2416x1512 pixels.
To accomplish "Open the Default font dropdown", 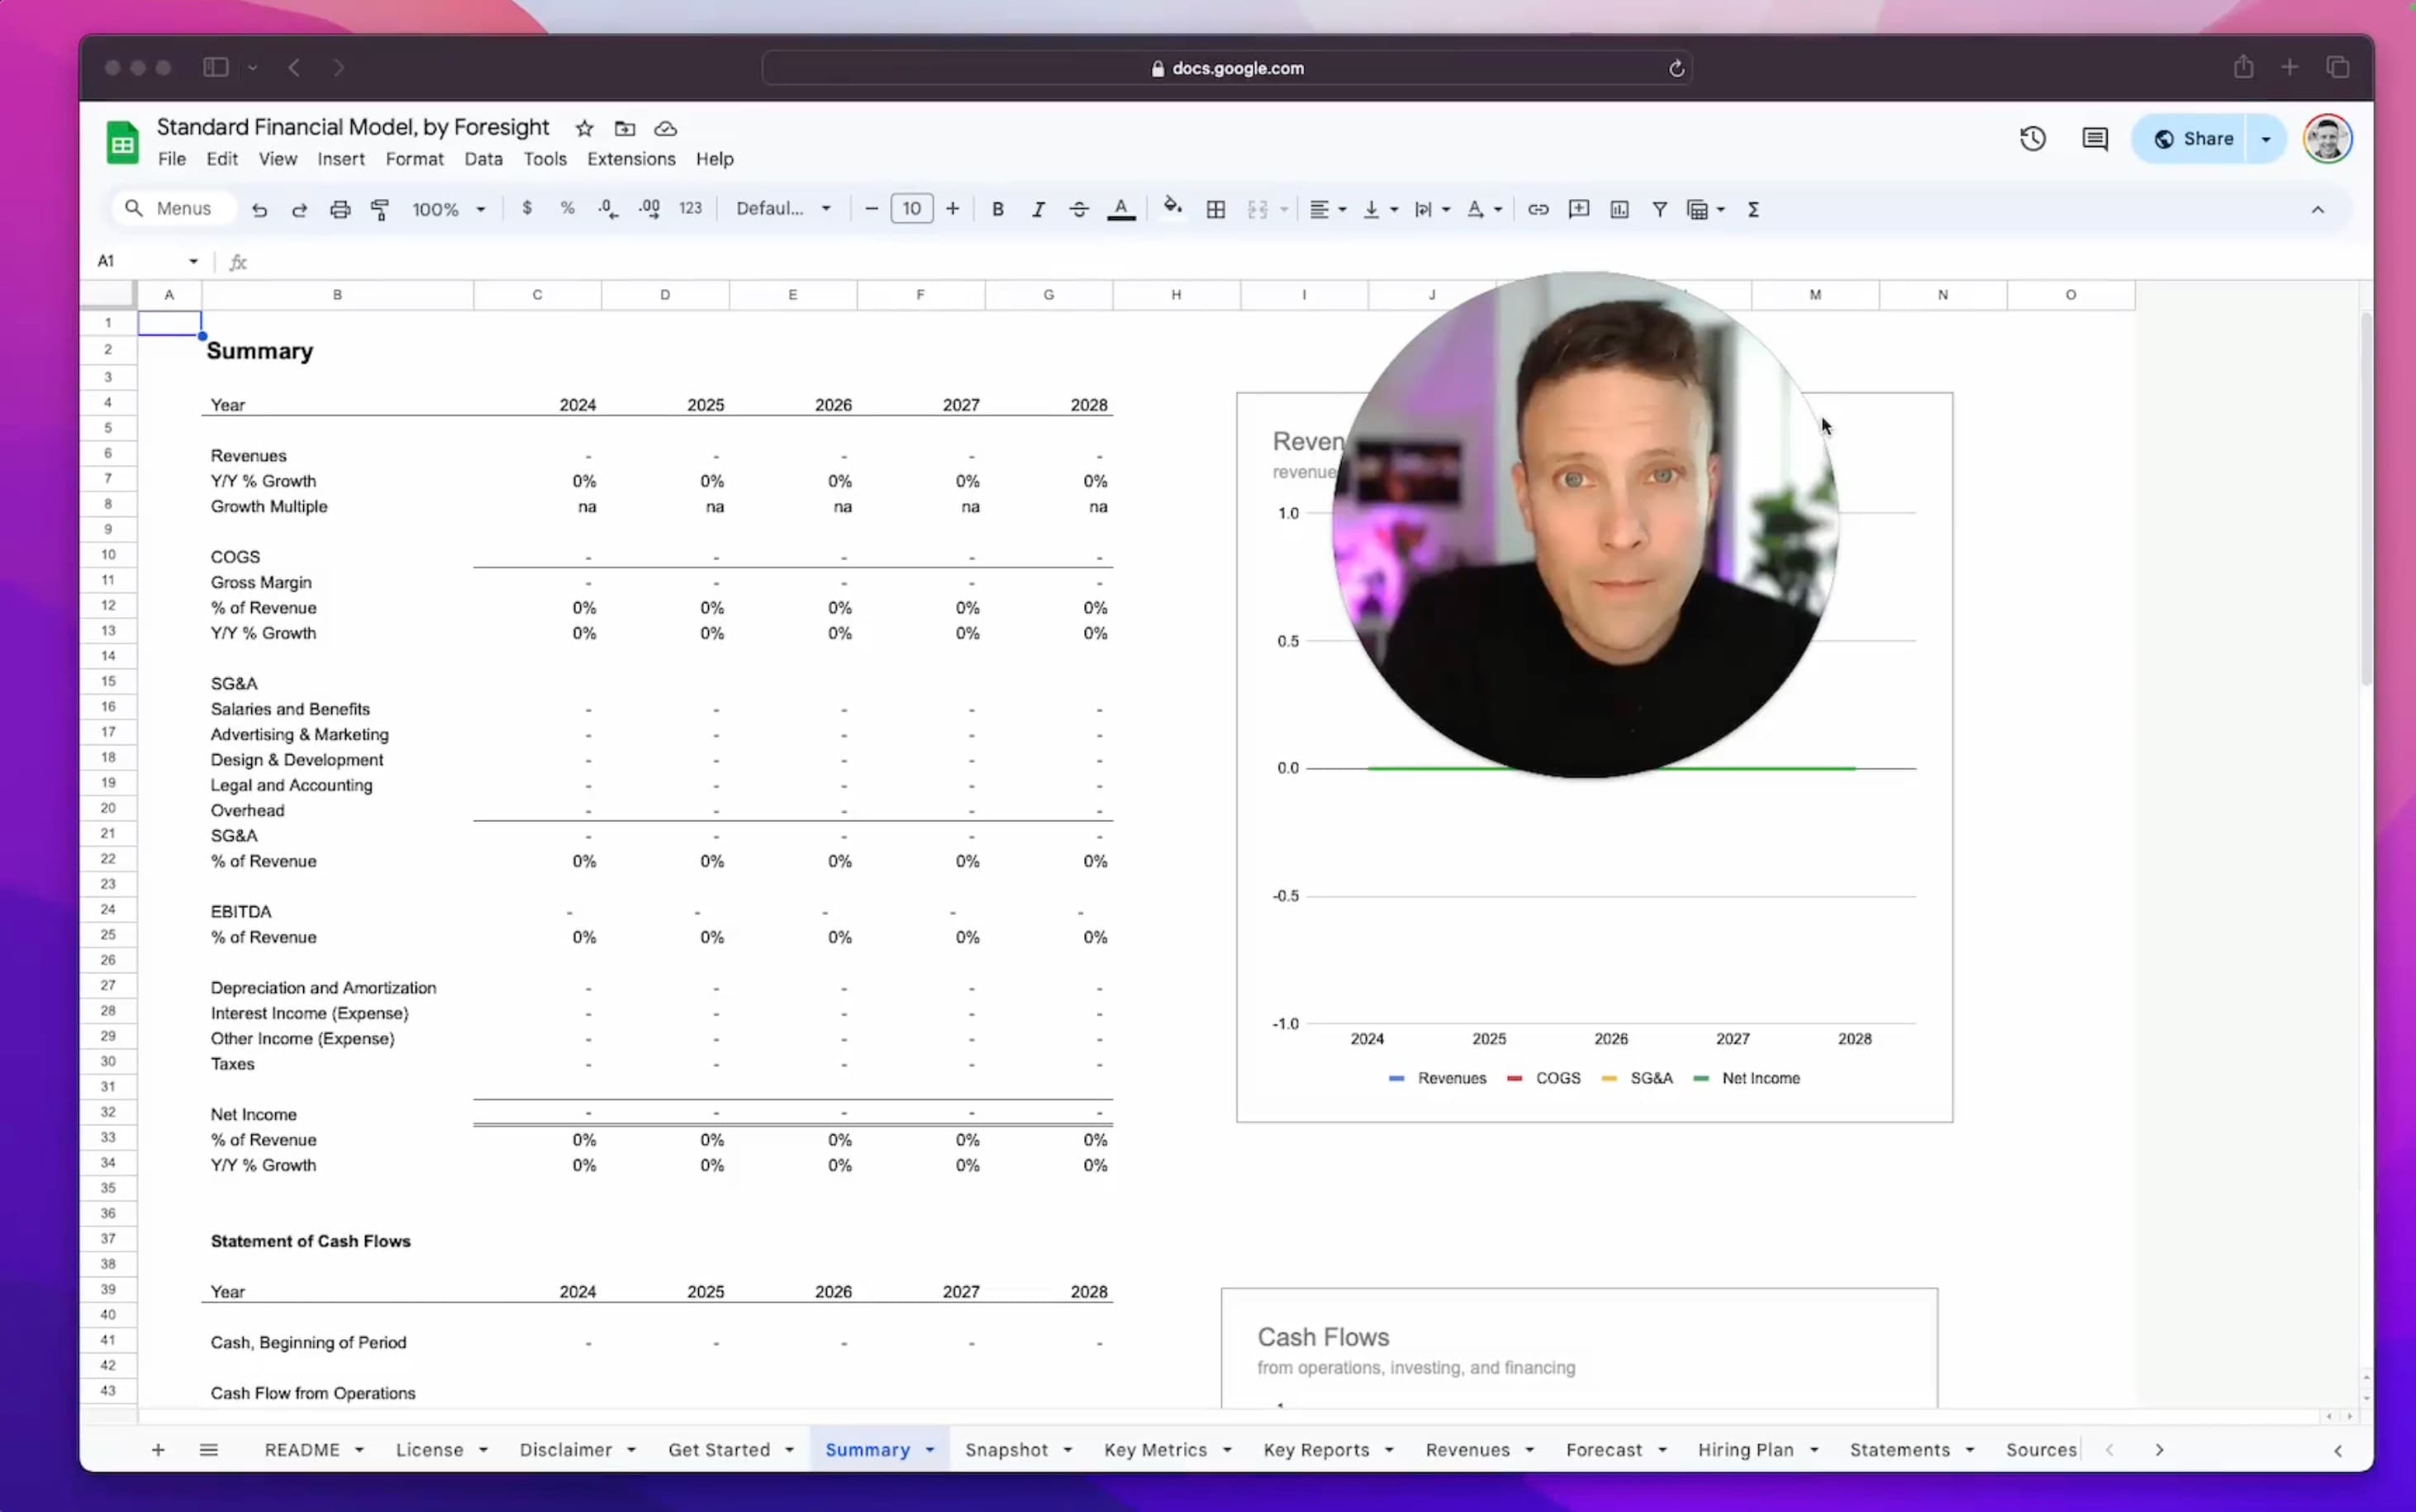I will tap(783, 208).
